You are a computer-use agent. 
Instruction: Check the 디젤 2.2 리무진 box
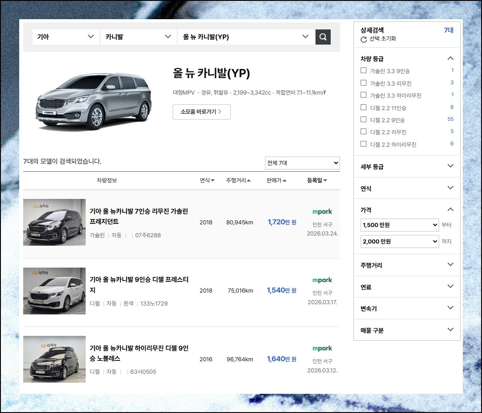363,132
